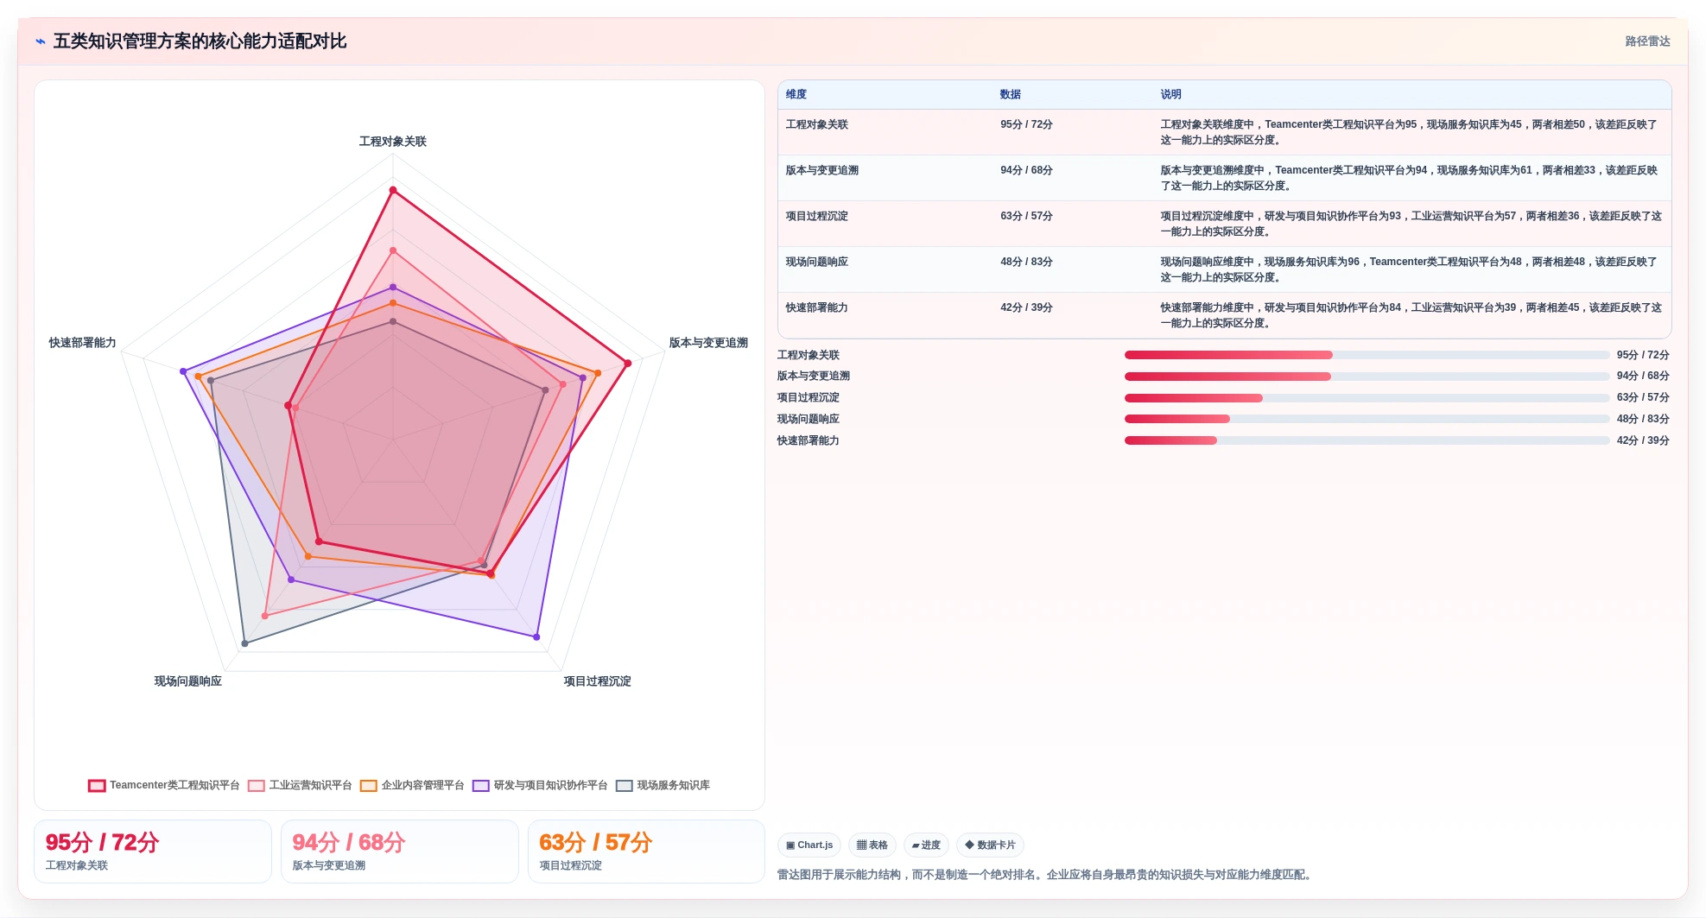The height and width of the screenshot is (918, 1706).
Task: Click purple data point on 快速部署能力 axis
Action: click(182, 371)
